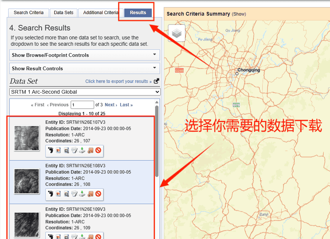This screenshot has height=239, width=330.
Task: Download SRTM1N26E109V3 scene data
Action: 82,236
